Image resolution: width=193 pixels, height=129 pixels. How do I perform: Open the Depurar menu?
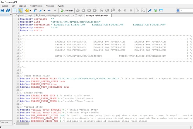(22, 6)
